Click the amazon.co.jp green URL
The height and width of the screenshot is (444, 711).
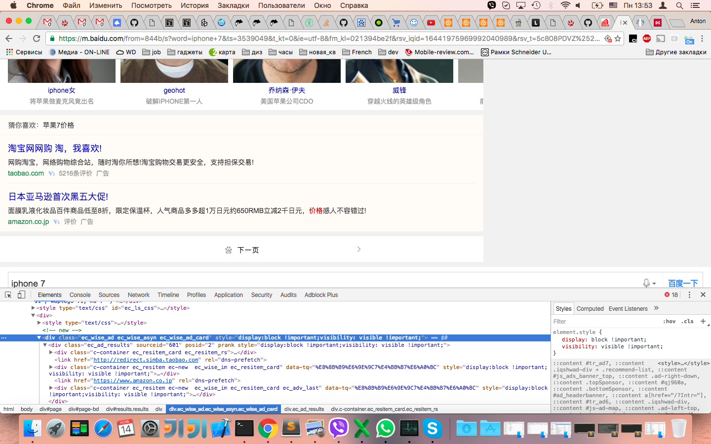[x=29, y=222]
